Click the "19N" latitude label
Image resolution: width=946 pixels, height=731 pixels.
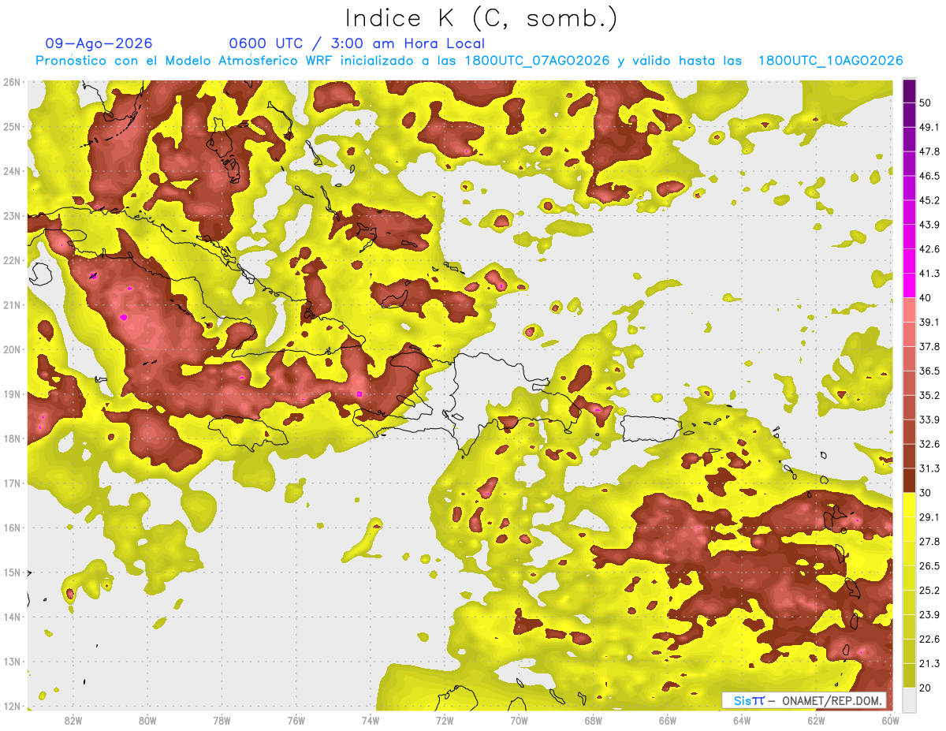pos(11,393)
